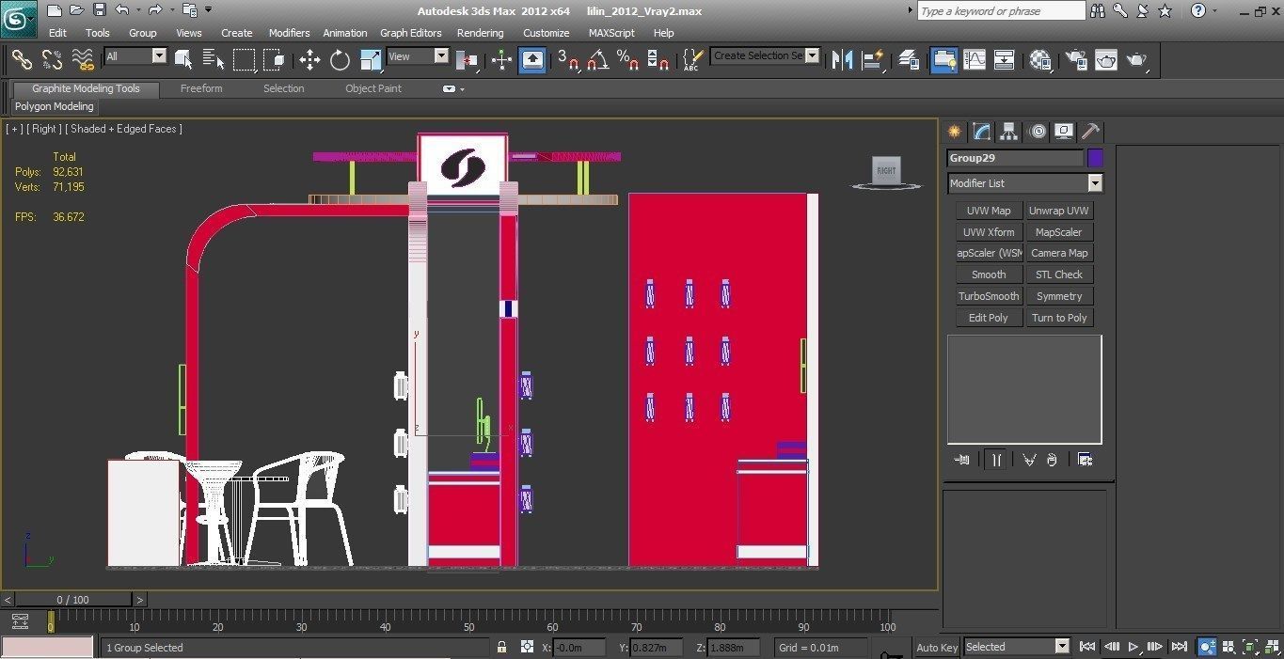Click the time slider showing 0 / 100
Screen dimensions: 1284x659
[x=73, y=600]
